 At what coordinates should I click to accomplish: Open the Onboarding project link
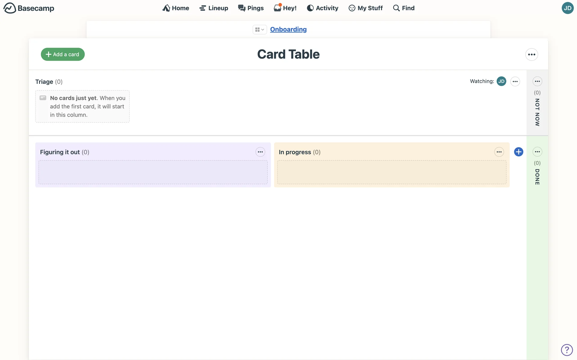288,29
